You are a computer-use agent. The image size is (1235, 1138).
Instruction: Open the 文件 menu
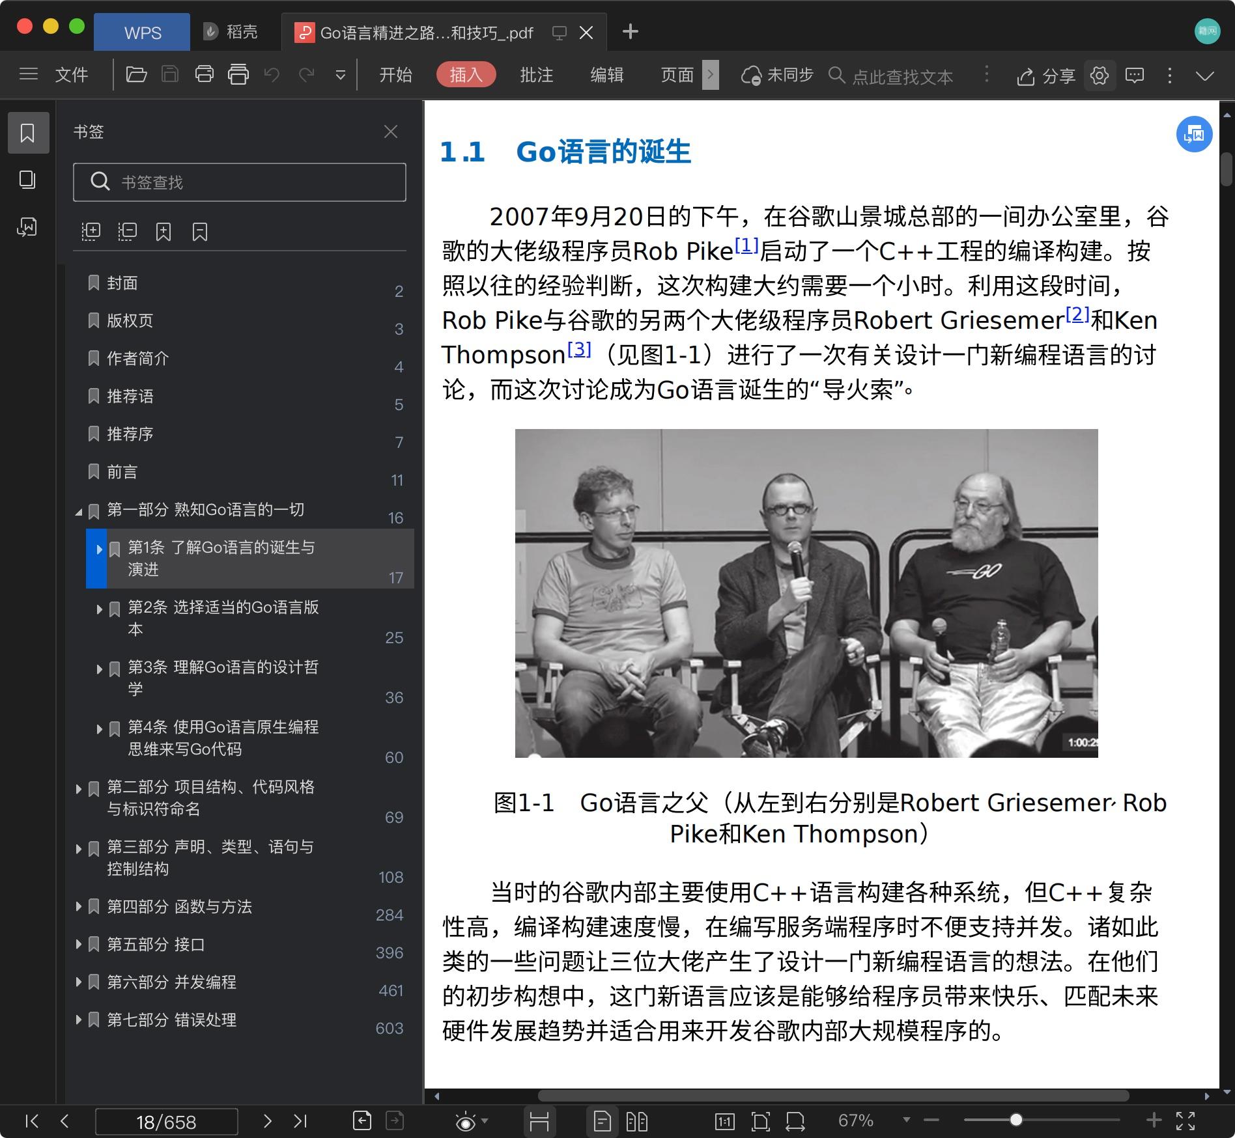click(72, 75)
